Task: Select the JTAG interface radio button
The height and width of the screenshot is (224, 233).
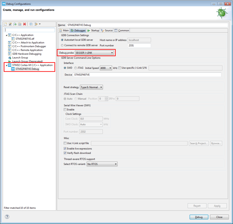Action: 75,68
